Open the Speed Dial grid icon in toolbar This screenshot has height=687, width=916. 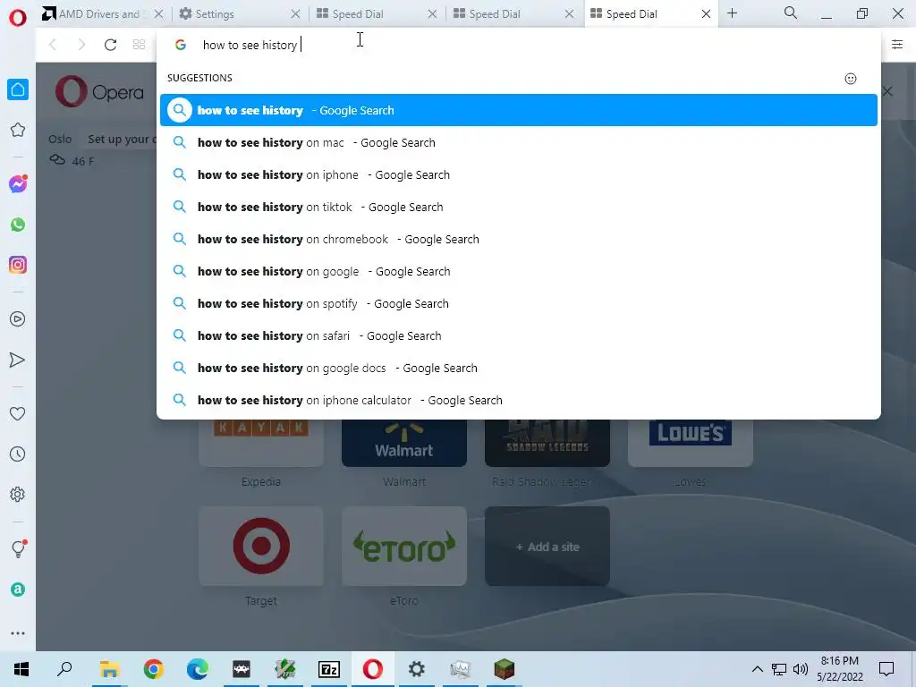pyautogui.click(x=139, y=45)
